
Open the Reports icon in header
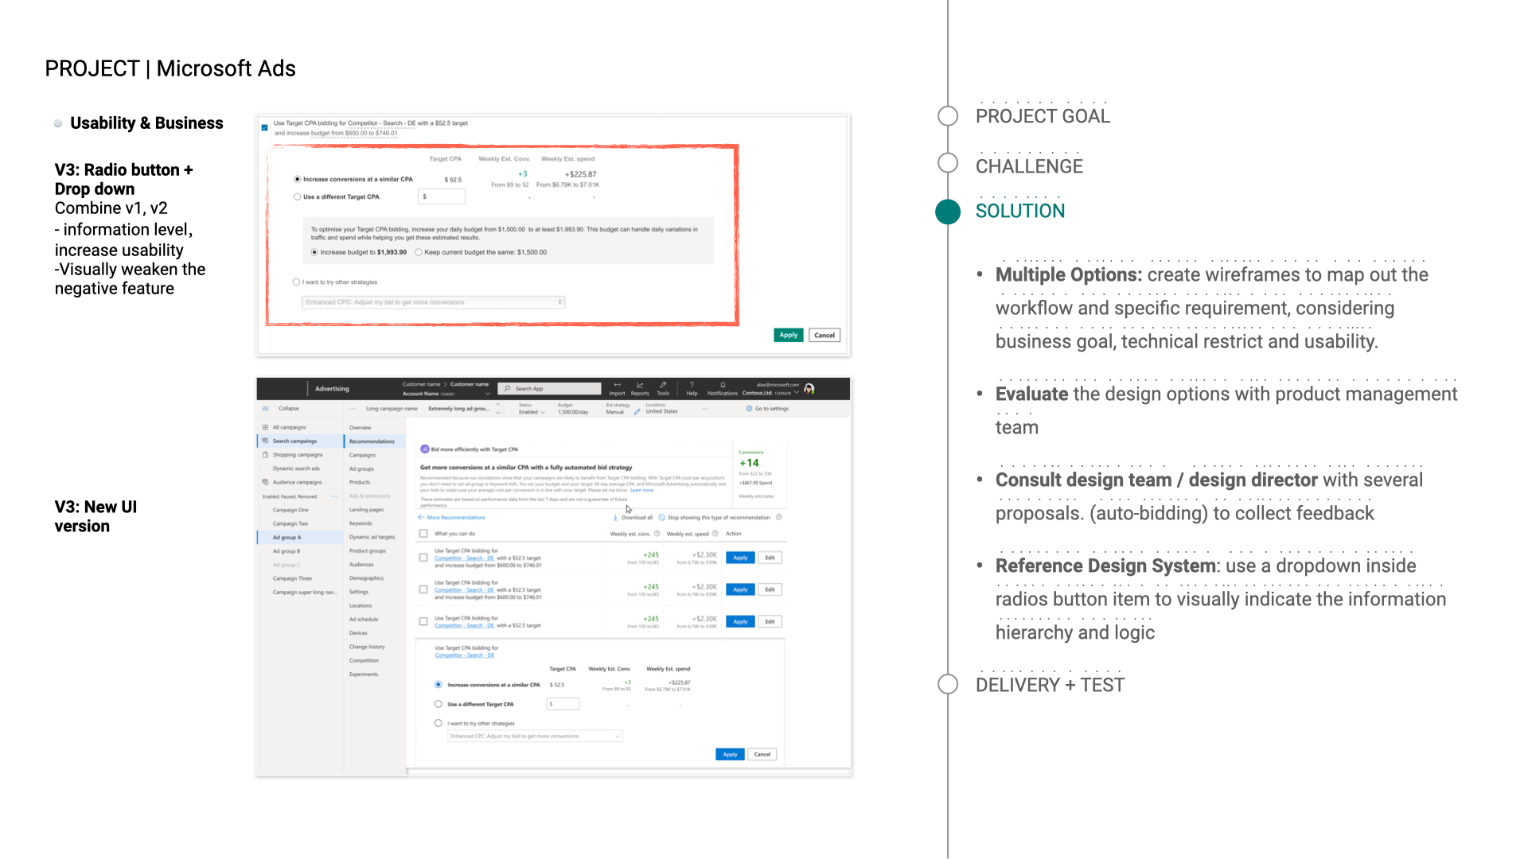[640, 385]
